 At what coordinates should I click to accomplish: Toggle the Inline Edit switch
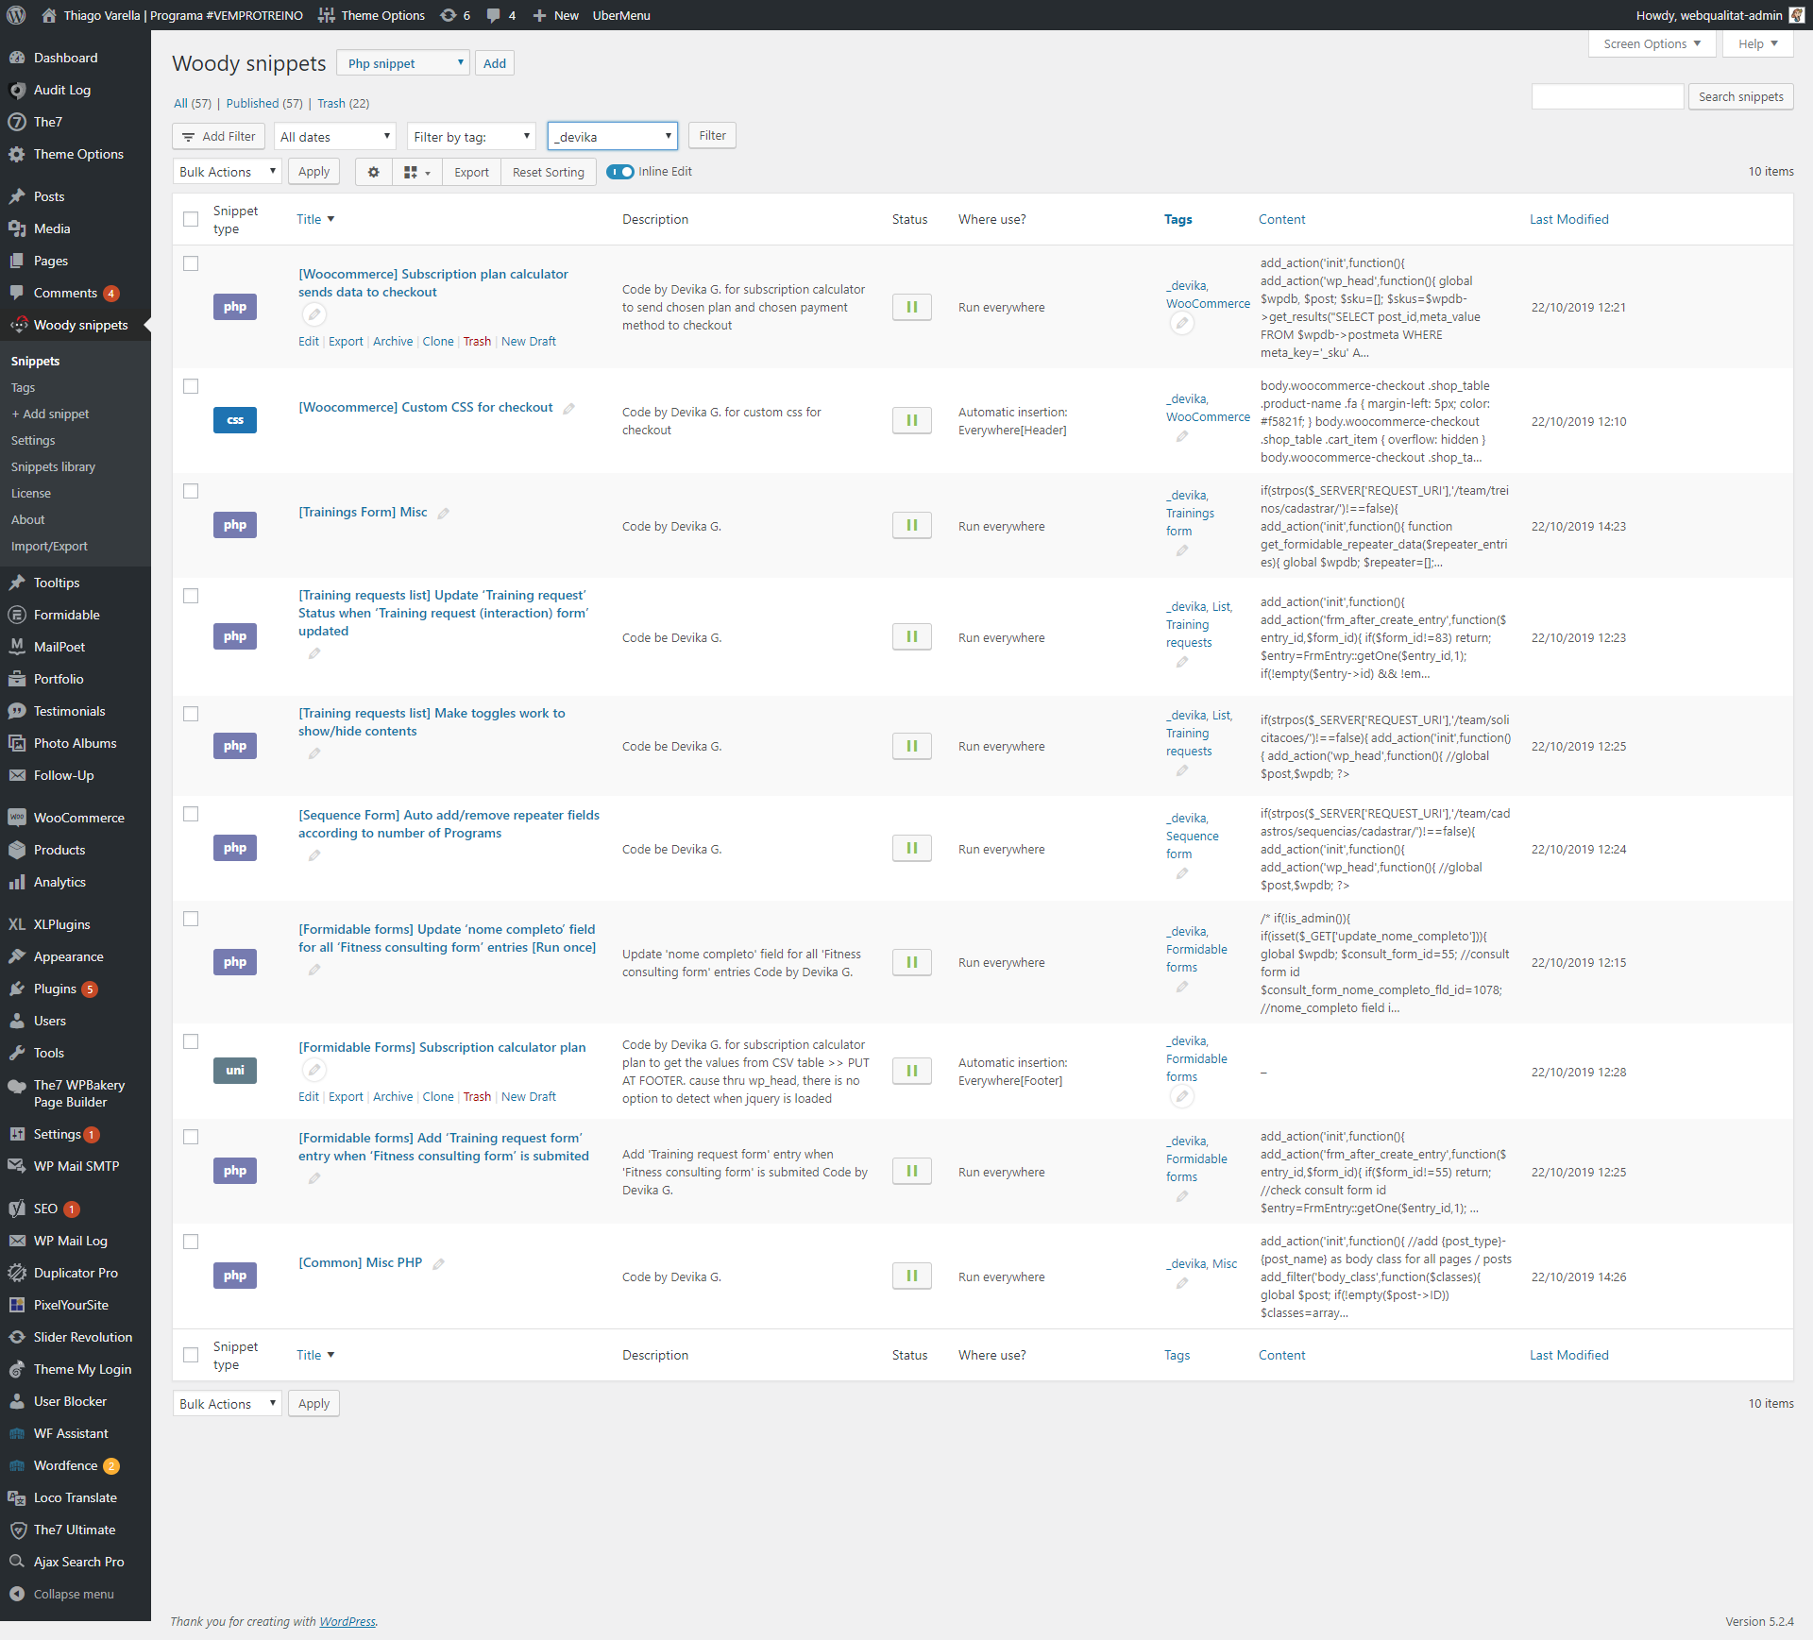[620, 172]
